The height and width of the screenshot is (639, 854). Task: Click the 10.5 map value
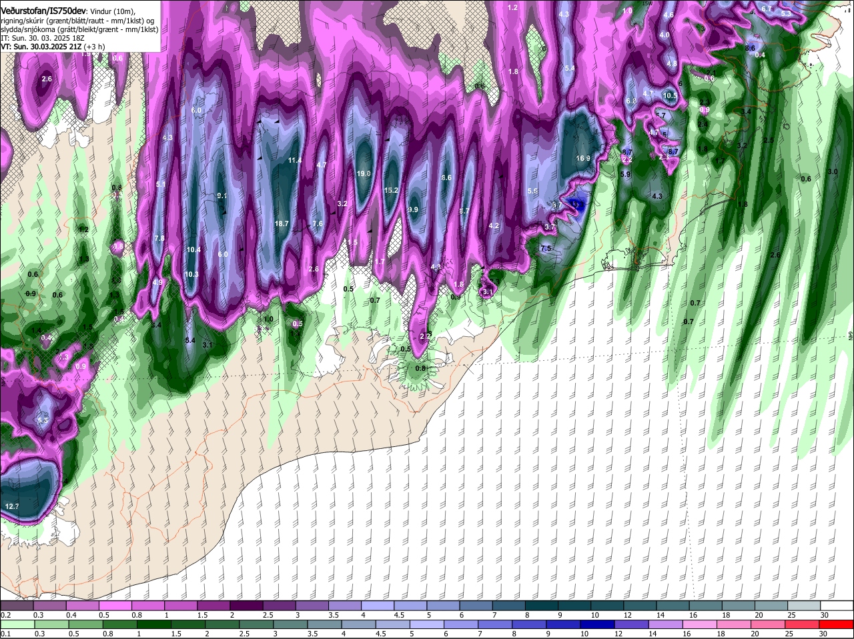click(670, 96)
